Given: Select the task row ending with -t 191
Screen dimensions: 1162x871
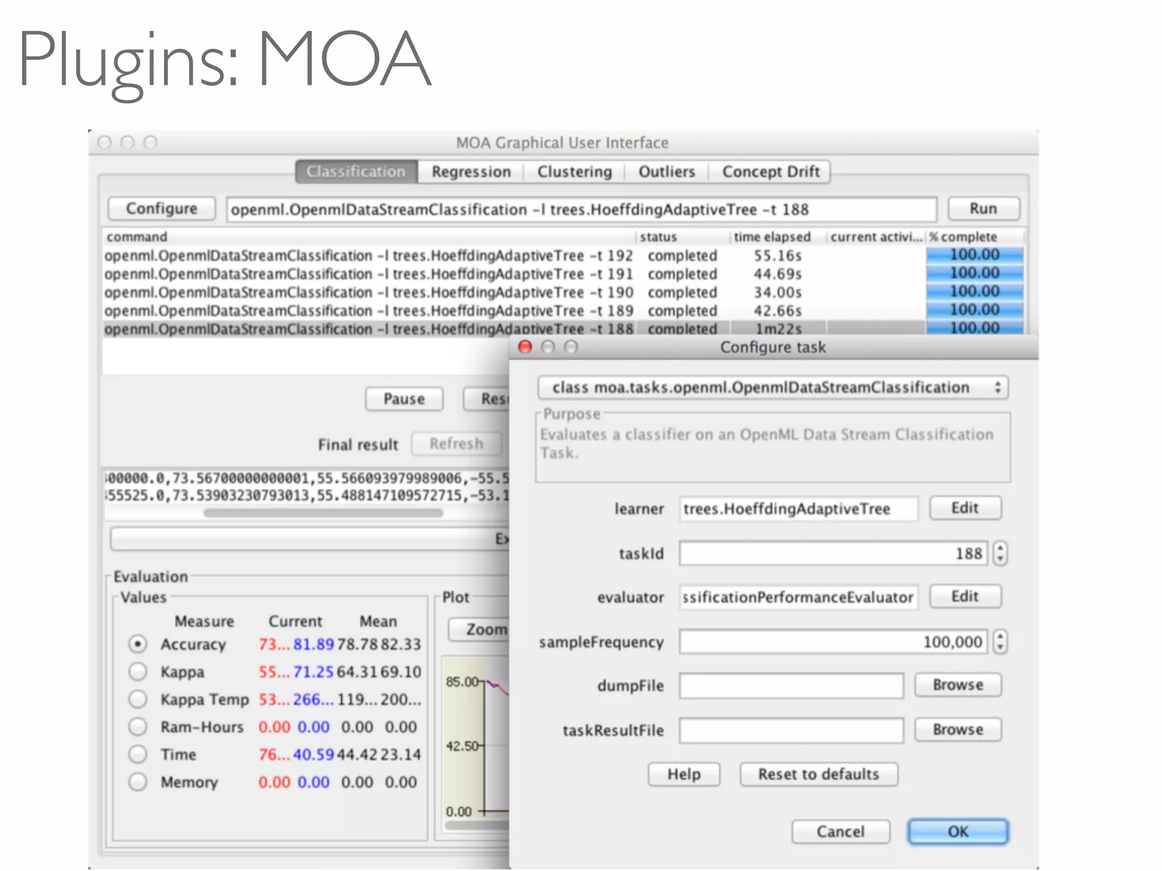Looking at the screenshot, I should coord(563,274).
